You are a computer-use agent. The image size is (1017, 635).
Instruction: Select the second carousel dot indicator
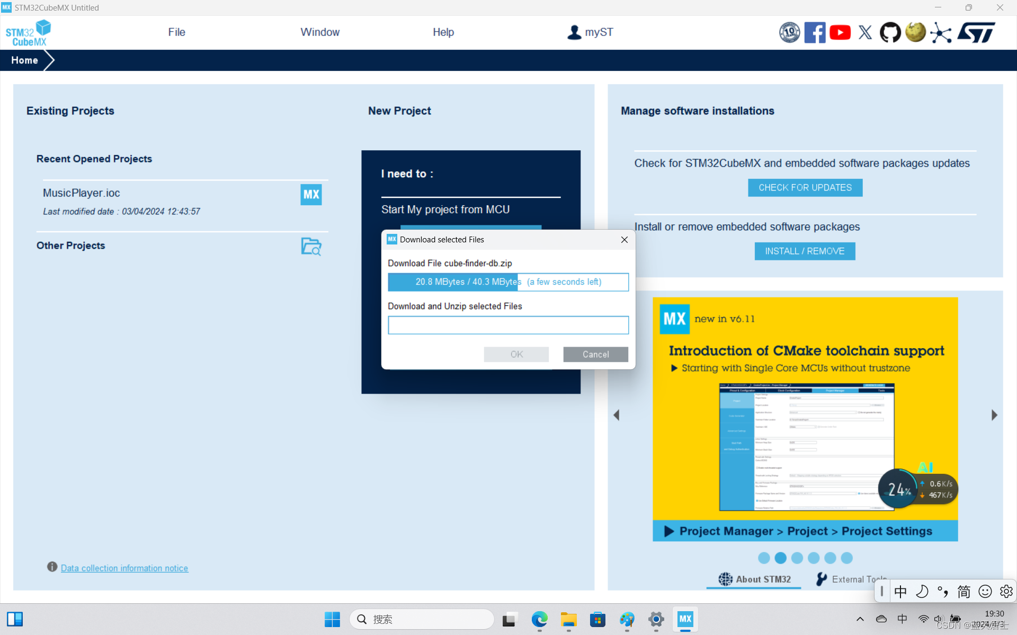coord(780,558)
